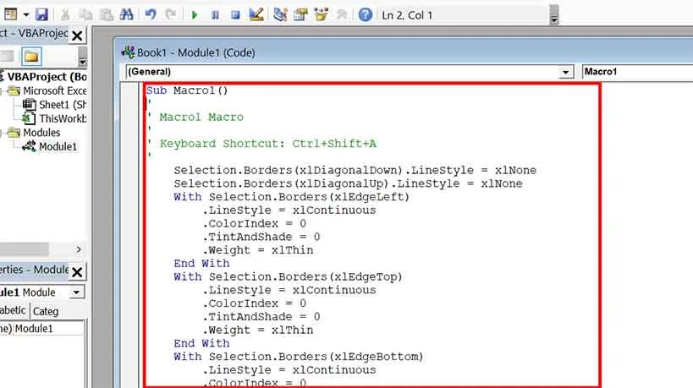Open the (General) object dropdown arrow

(x=565, y=72)
